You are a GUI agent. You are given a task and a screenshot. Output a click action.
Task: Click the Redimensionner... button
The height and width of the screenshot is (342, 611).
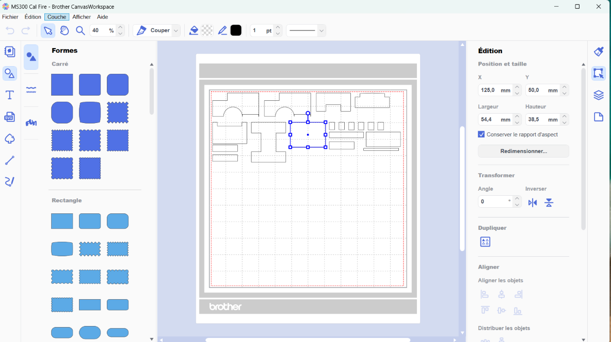click(523, 151)
